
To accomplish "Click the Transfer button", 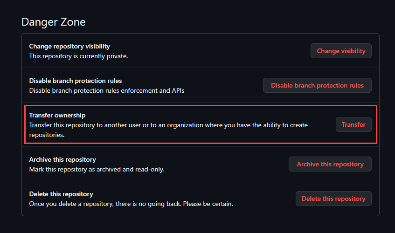I will [353, 124].
